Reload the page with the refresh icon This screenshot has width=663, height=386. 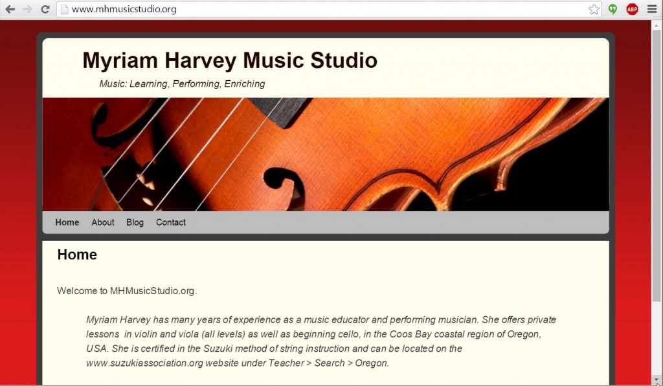45,9
